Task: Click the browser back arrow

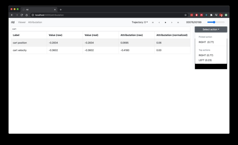Action: coord(12,15)
